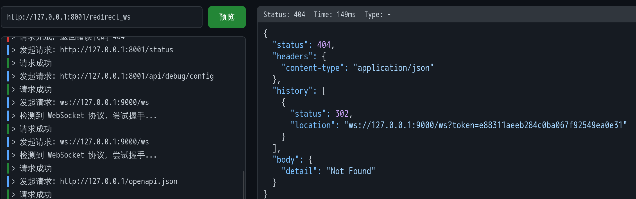Image resolution: width=636 pixels, height=199 pixels.
Task: Click the 预览 preview button
Action: tap(227, 17)
